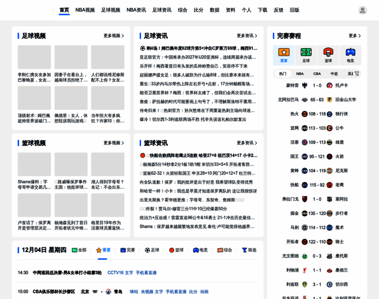Switch to 中超 league pill
Viewport: 379px width, 299px height.
(x=334, y=74)
